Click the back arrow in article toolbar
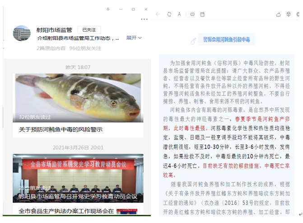 pos(158,14)
